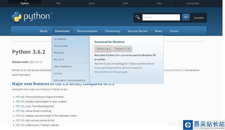
Task: Choose All releases in Downloads menu
Action: pos(70,39)
